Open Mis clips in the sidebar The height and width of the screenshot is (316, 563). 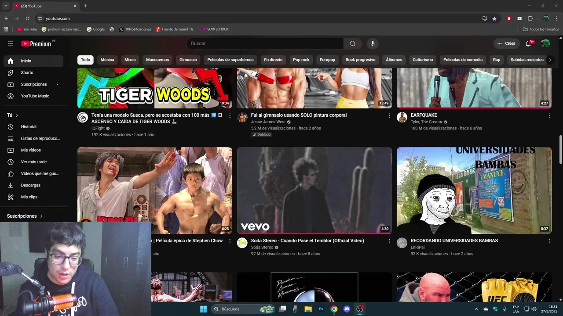click(x=33, y=197)
